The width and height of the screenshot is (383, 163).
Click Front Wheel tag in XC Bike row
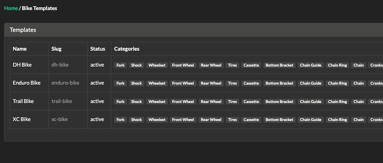[183, 120]
